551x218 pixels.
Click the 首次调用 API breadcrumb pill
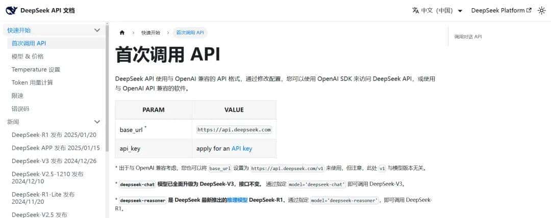pos(190,33)
